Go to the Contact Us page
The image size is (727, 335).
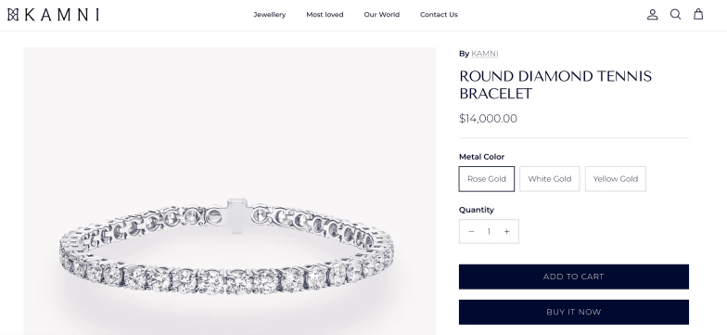(439, 15)
